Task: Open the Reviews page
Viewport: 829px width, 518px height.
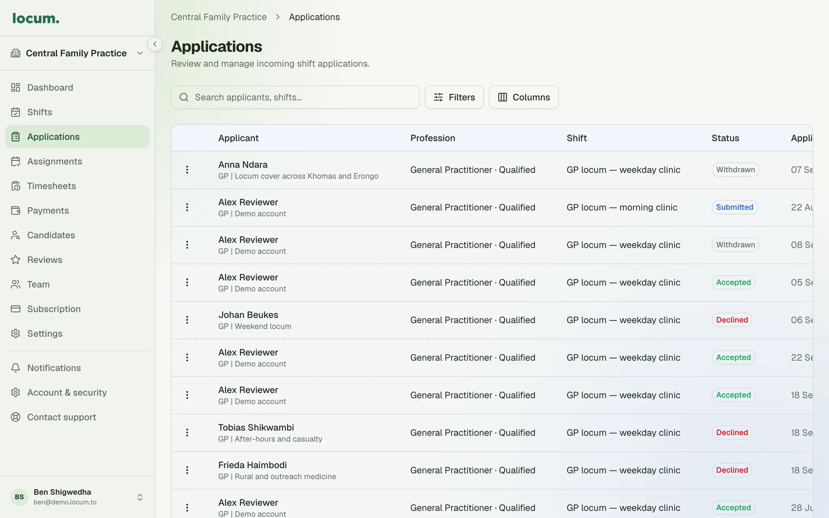Action: pos(77,260)
